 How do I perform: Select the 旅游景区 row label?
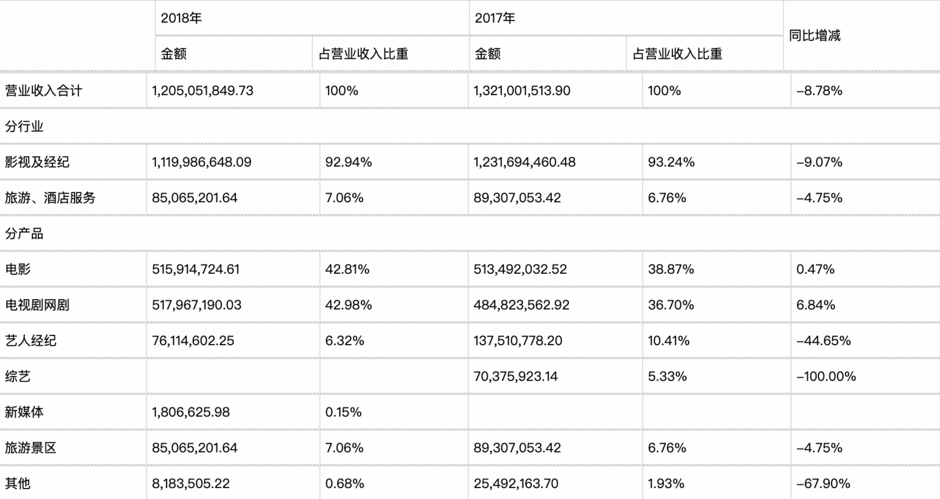coord(31,448)
